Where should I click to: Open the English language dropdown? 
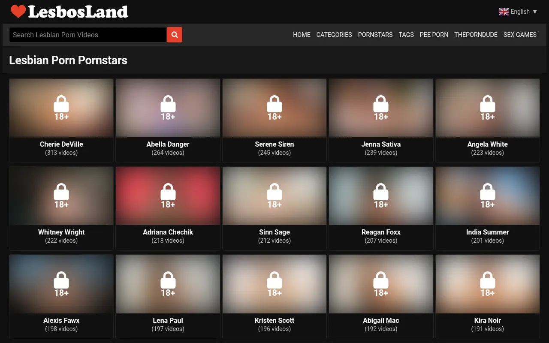coord(518,12)
